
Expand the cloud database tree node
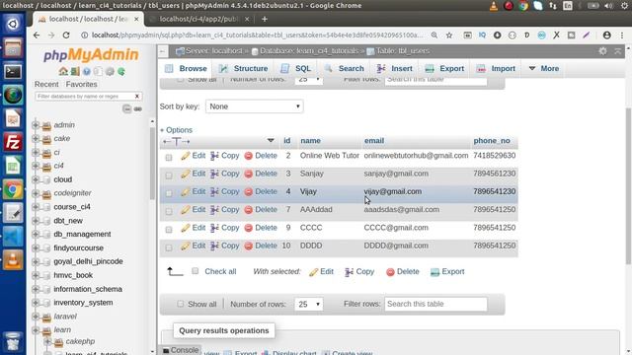[36, 179]
